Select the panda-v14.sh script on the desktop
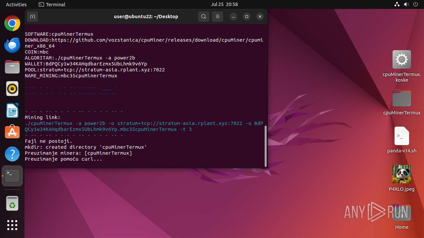Screen dimensions: 424x238 point(402,140)
